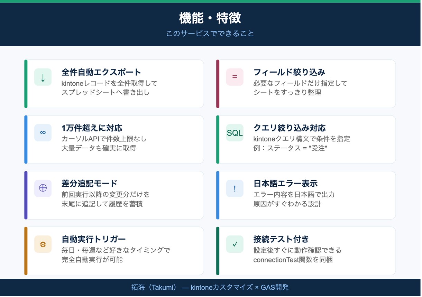Click text 末尾に追記して履歴を蓄積

(x=102, y=204)
